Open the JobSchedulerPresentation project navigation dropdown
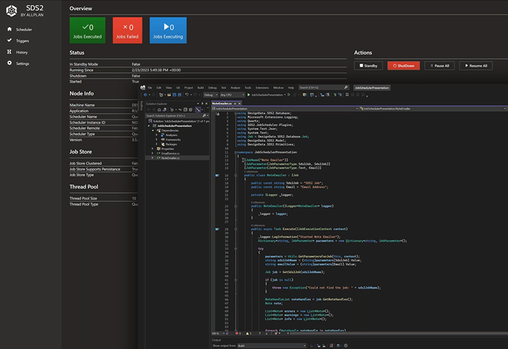508x349 pixels. pos(284,109)
